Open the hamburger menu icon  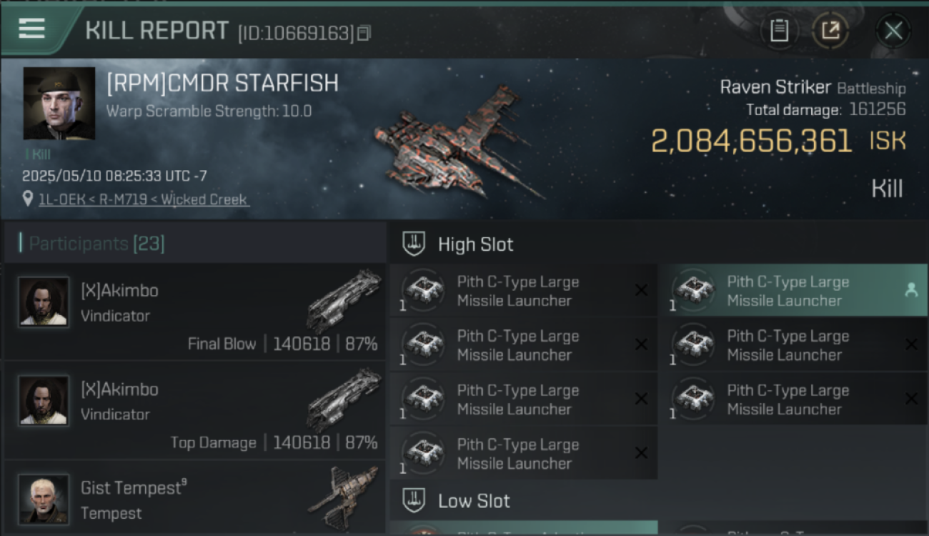pos(31,29)
